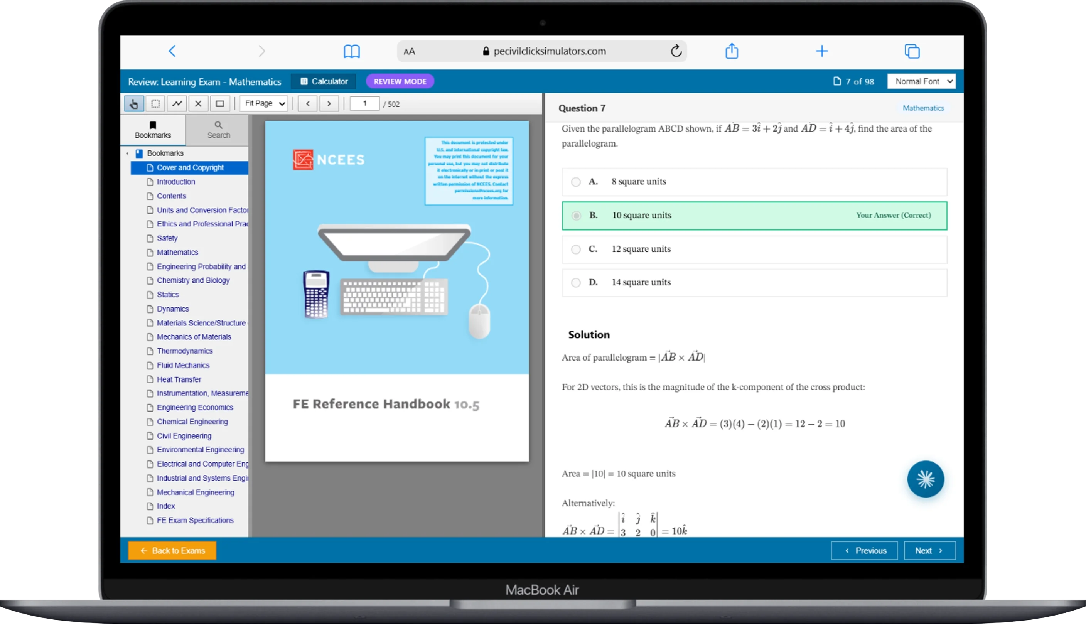The height and width of the screenshot is (624, 1086).
Task: Collapse the Bookmarks tree in the sidebar
Action: point(127,153)
